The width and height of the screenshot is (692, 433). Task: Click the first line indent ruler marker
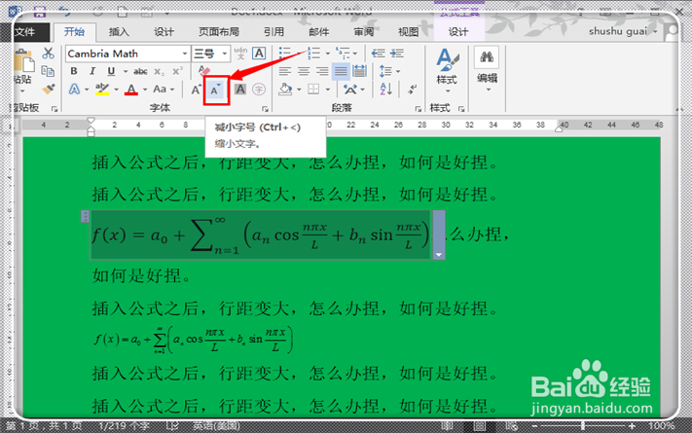point(91,120)
